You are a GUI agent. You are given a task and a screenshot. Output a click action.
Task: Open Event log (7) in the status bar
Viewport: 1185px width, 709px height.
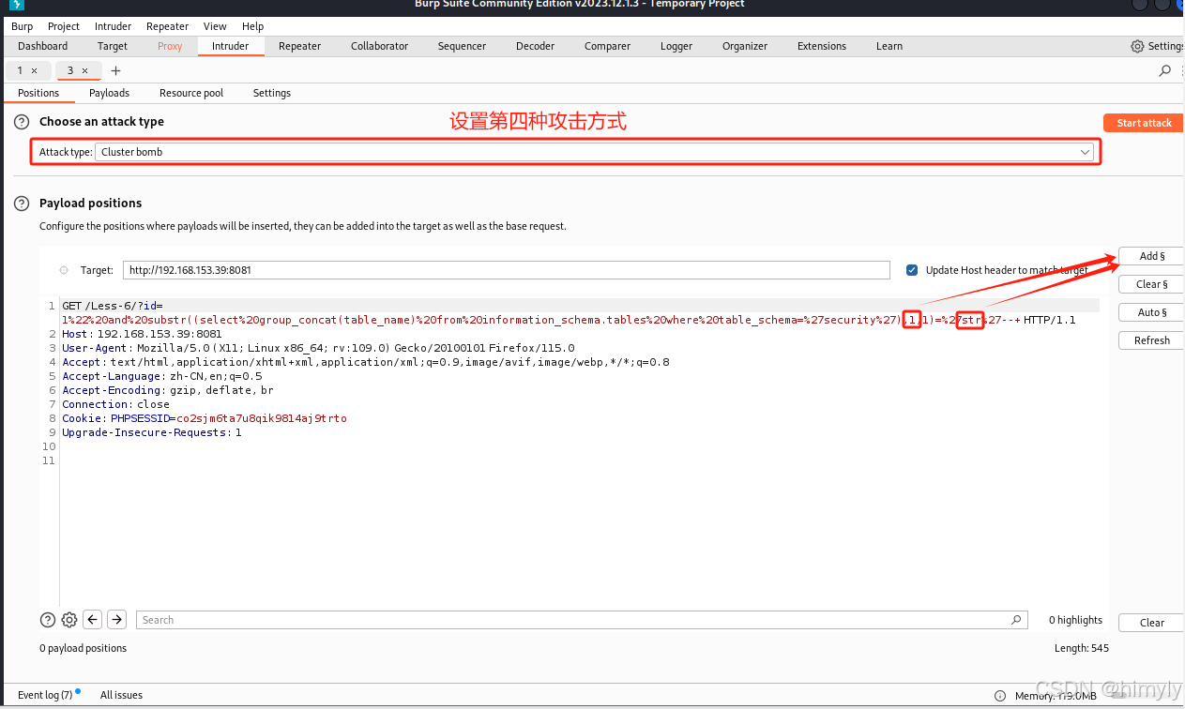[45, 695]
